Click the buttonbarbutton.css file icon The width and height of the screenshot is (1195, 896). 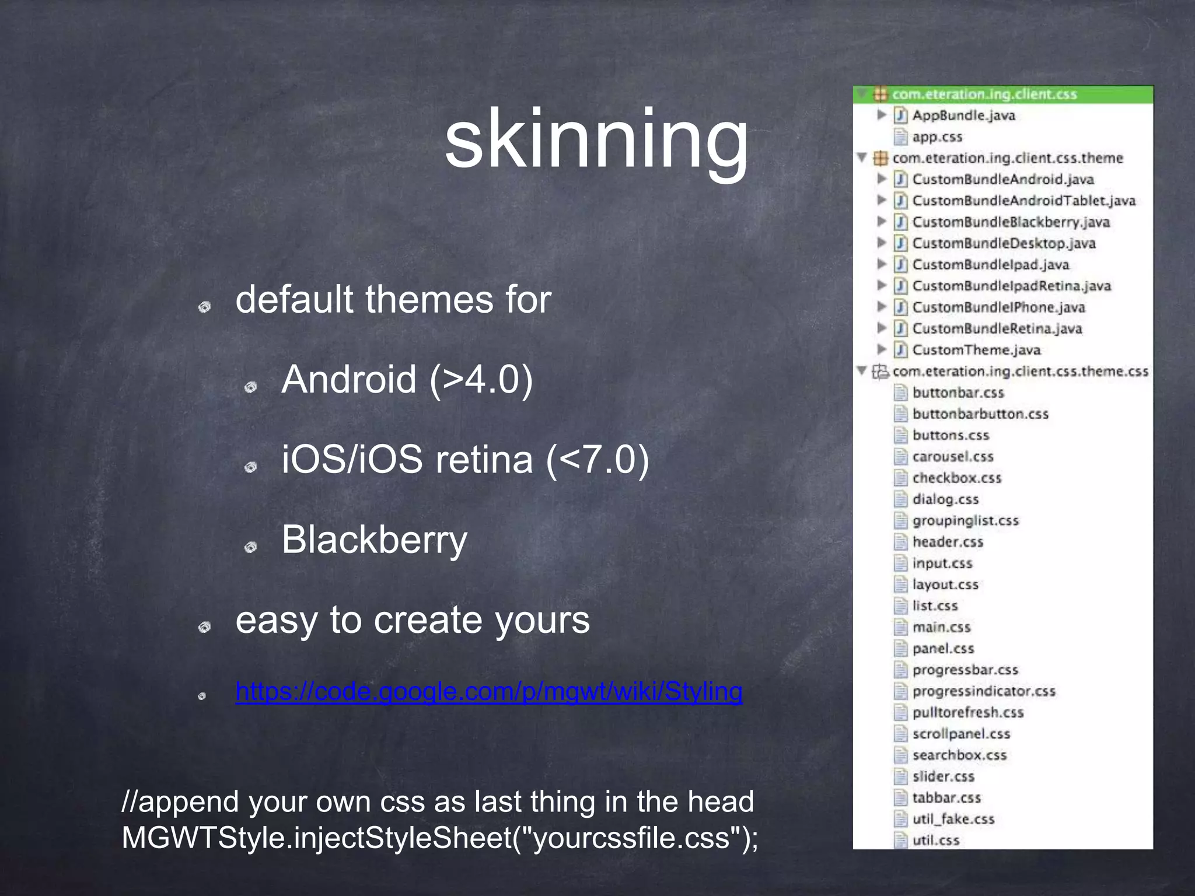901,414
